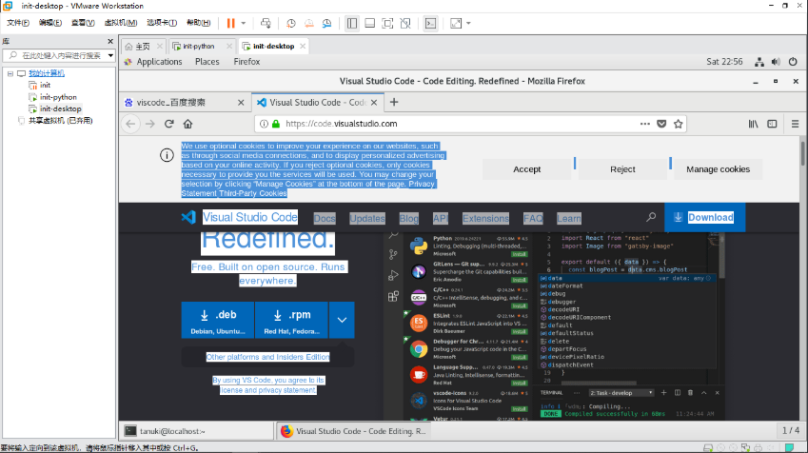Revert the VM to its previous snapshot
The image size is (808, 453).
point(309,23)
